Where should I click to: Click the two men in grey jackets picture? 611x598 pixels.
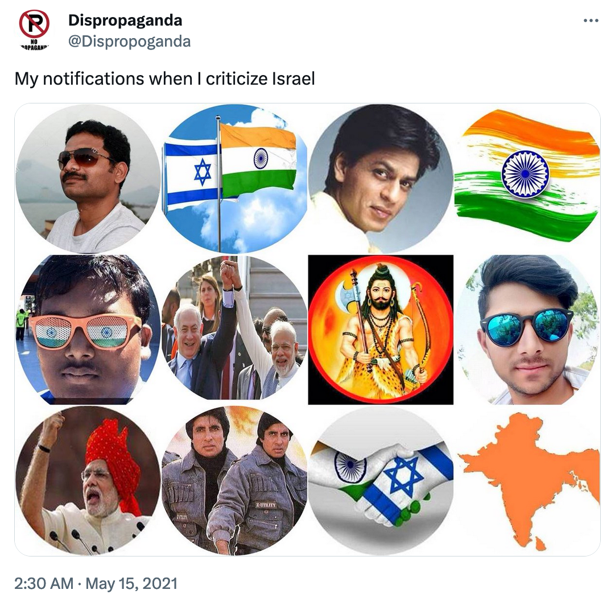(234, 481)
